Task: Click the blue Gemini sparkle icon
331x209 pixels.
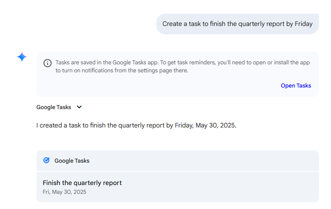Action: coord(22,57)
